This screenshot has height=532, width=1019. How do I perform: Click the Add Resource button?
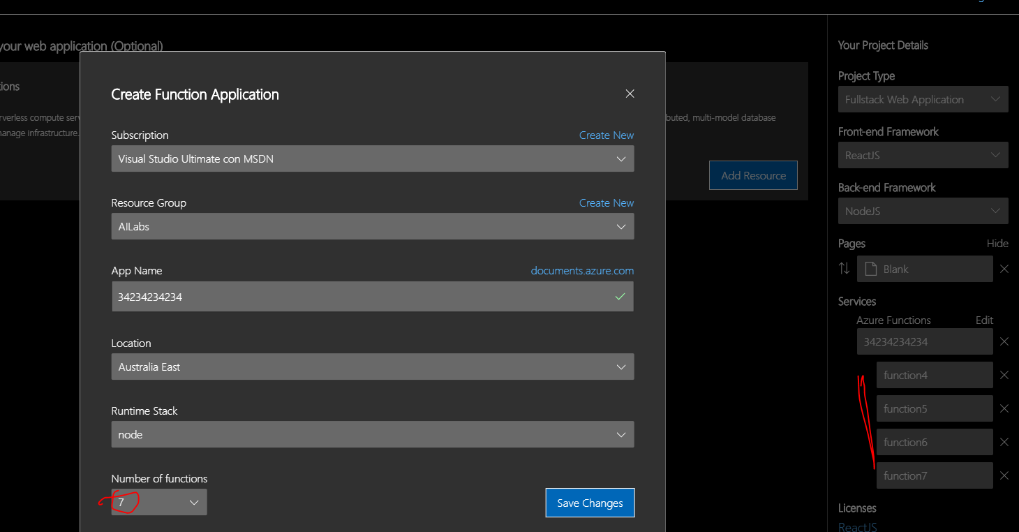click(753, 175)
